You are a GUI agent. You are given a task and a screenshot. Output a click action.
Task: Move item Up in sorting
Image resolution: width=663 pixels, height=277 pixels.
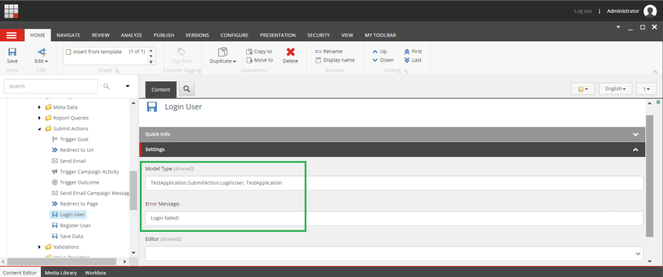(x=379, y=51)
